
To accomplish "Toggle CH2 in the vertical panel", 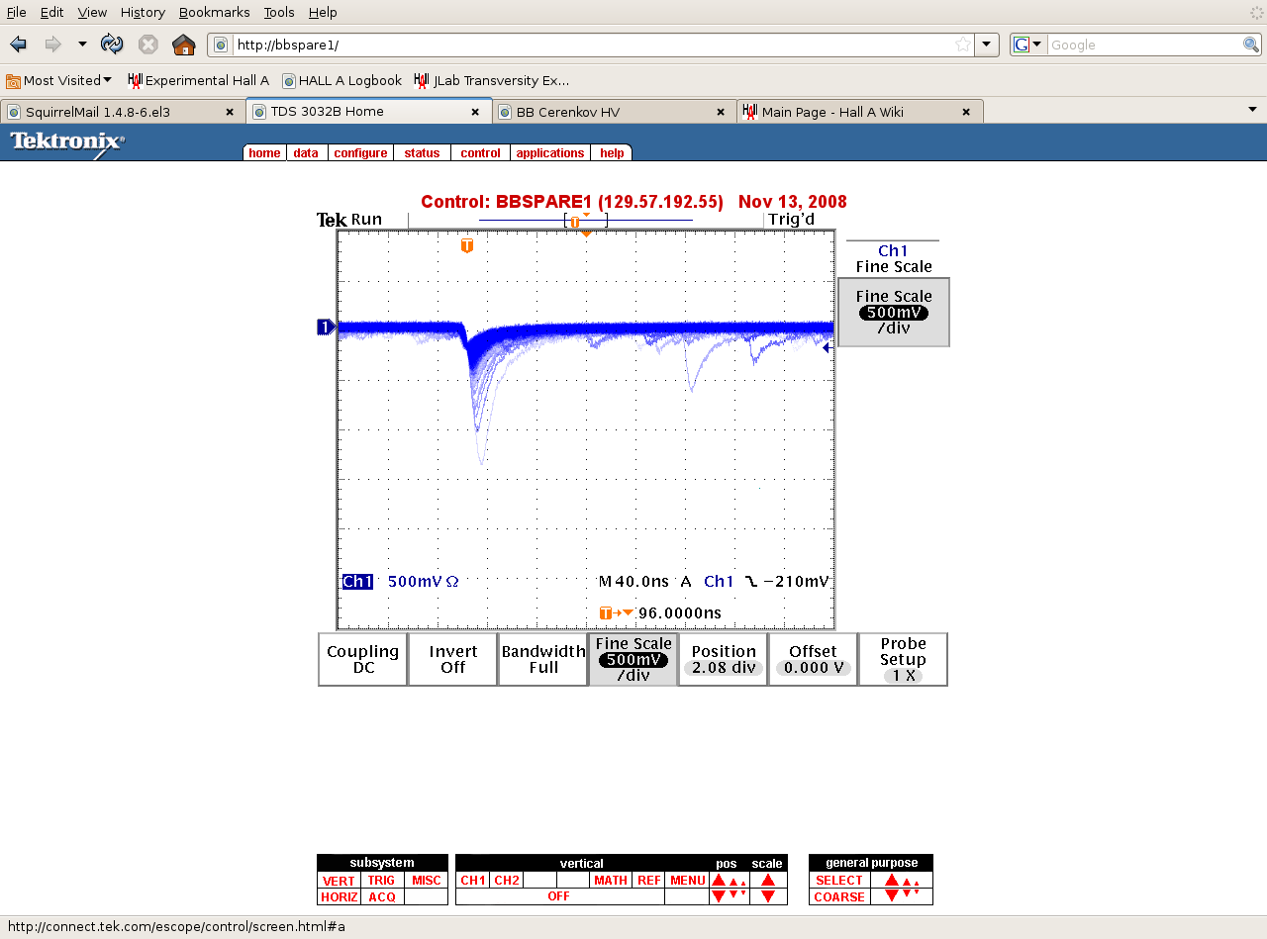I will tap(506, 881).
